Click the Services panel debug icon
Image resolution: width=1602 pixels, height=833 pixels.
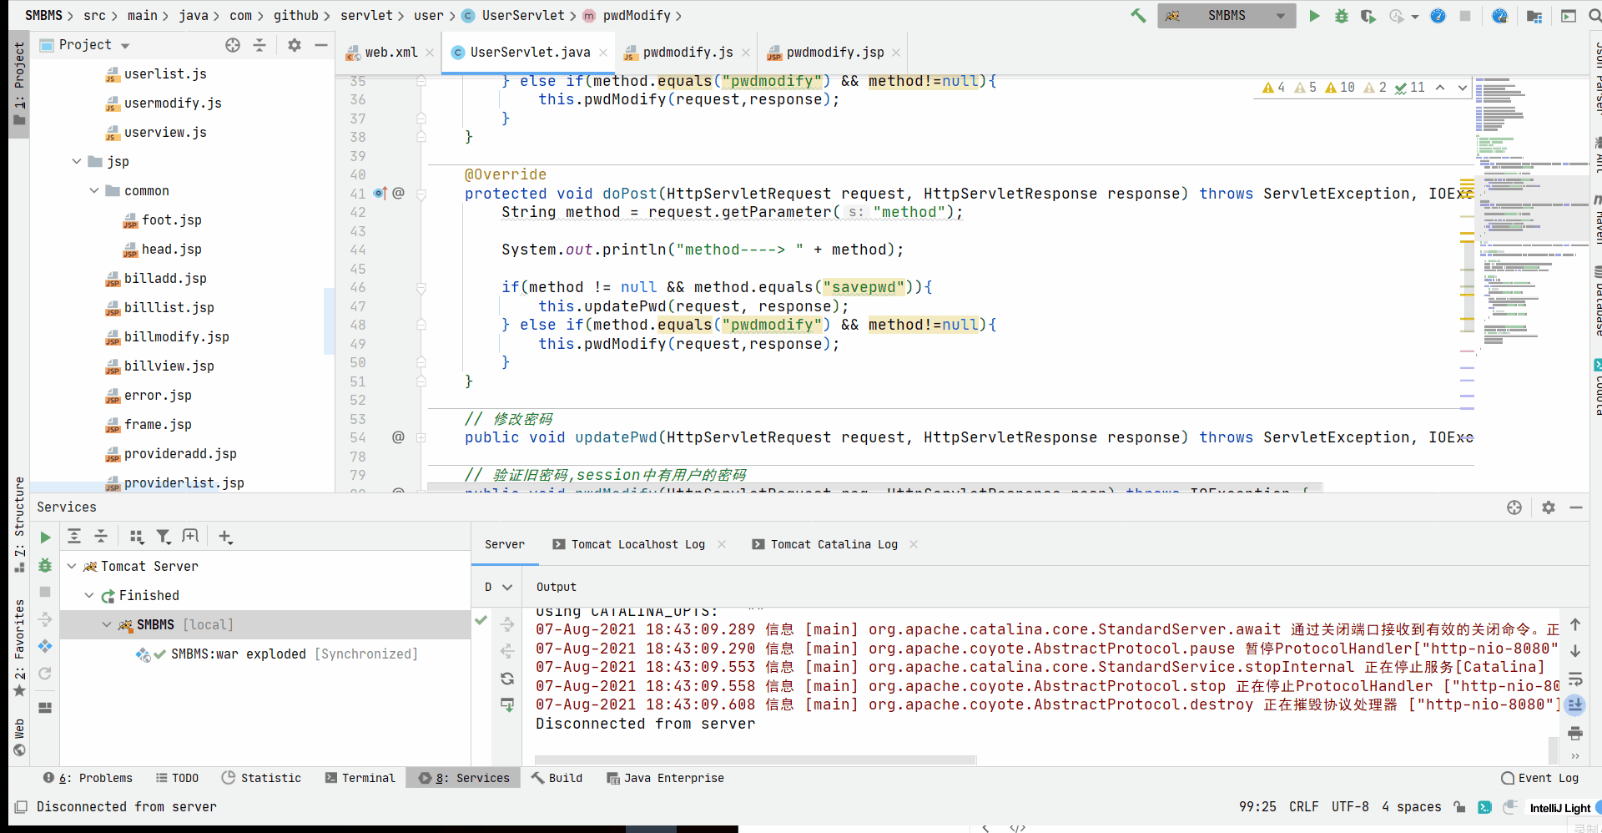point(45,565)
